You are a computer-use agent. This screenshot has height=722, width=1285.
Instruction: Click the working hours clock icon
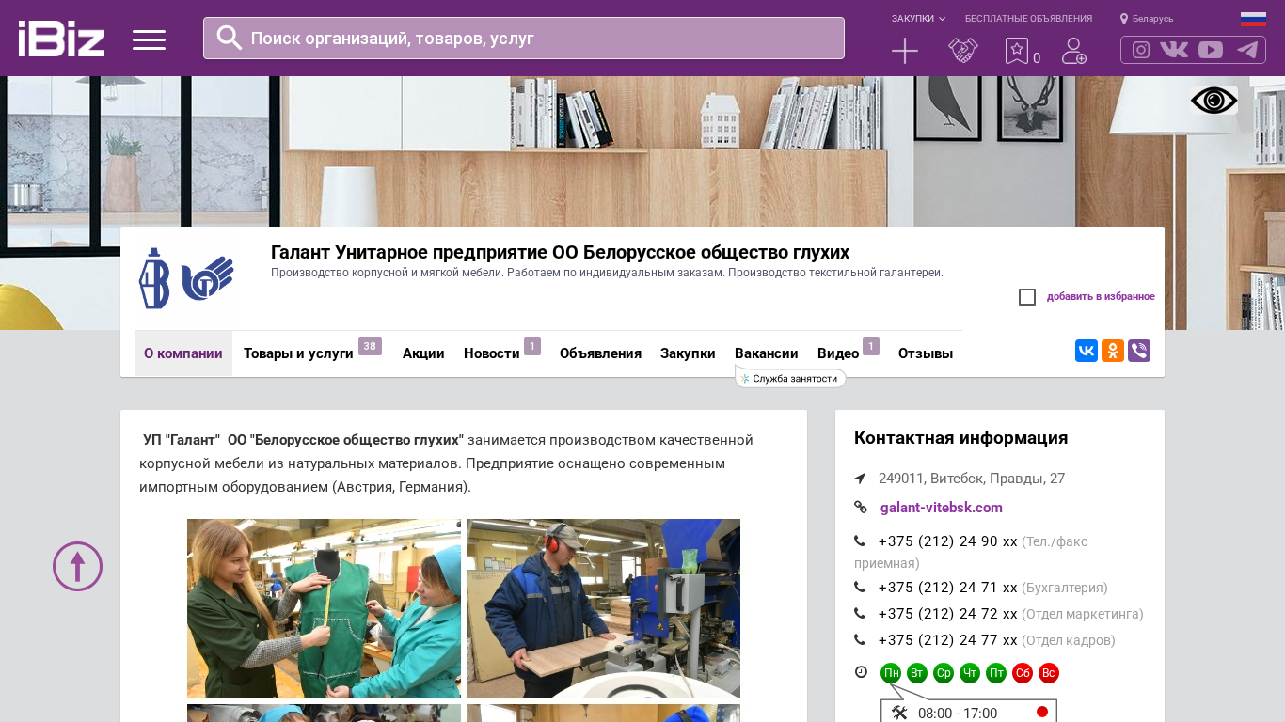pyautogui.click(x=861, y=672)
